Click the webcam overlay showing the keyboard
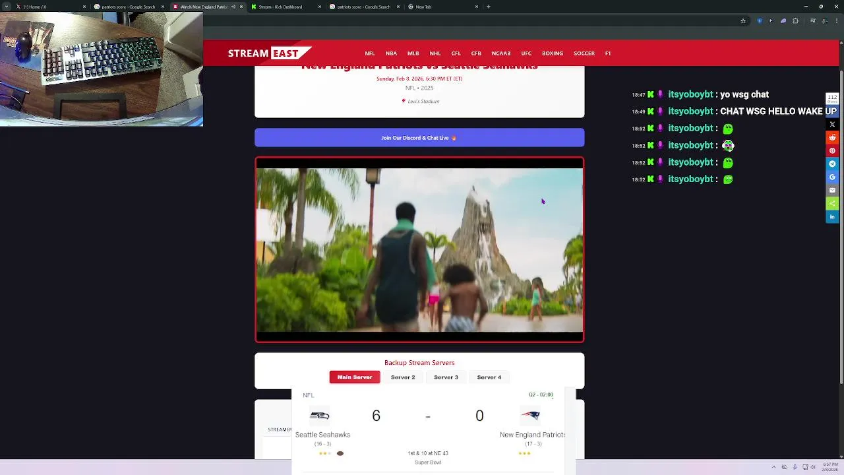 pyautogui.click(x=102, y=69)
